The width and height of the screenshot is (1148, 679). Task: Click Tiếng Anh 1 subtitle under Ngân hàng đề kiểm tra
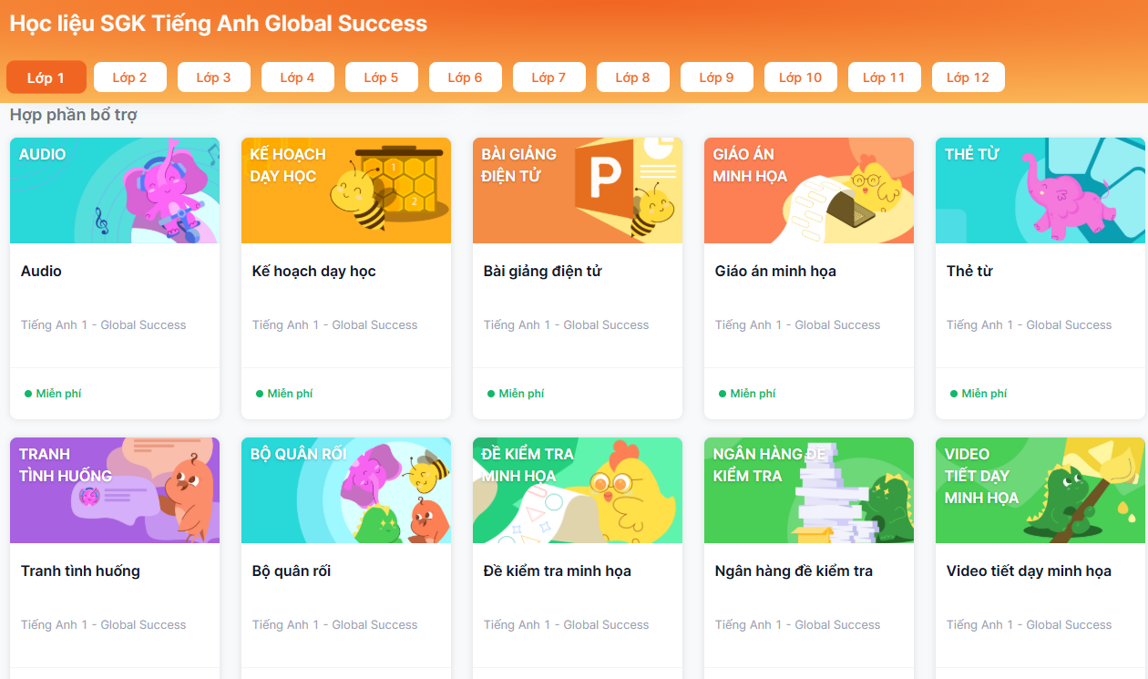[797, 625]
